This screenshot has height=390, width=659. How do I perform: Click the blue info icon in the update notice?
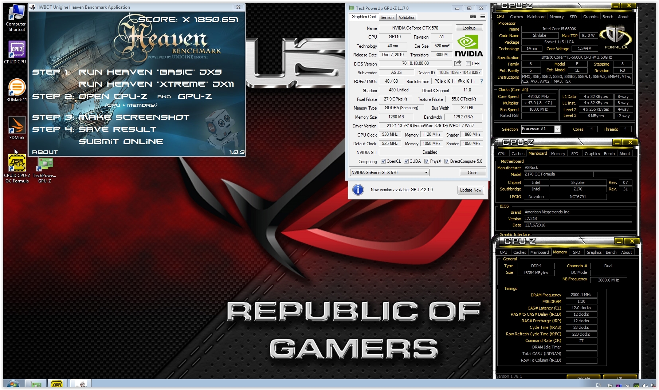click(358, 190)
